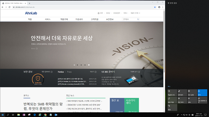Click the People icon in the system tray
Screen dimensions: 209x117
click(x=178, y=115)
